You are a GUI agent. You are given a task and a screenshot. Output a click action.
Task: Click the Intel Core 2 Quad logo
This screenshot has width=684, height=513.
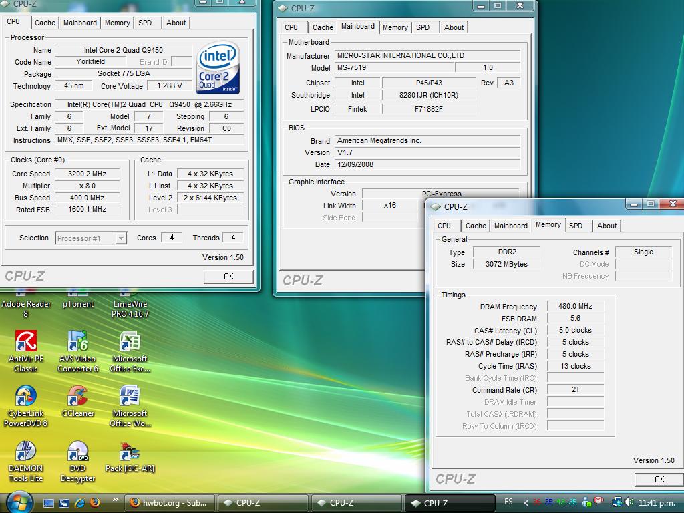point(218,67)
